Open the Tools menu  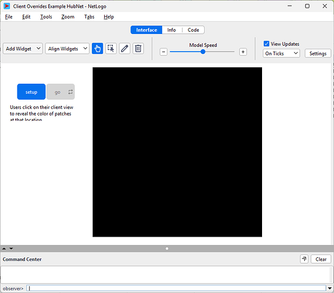pos(46,17)
